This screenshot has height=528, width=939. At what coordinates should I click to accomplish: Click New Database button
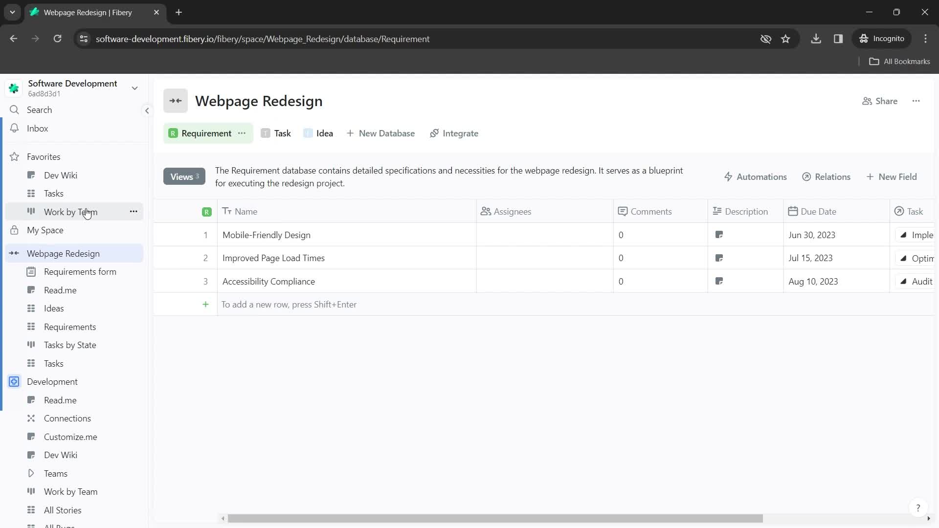point(380,133)
